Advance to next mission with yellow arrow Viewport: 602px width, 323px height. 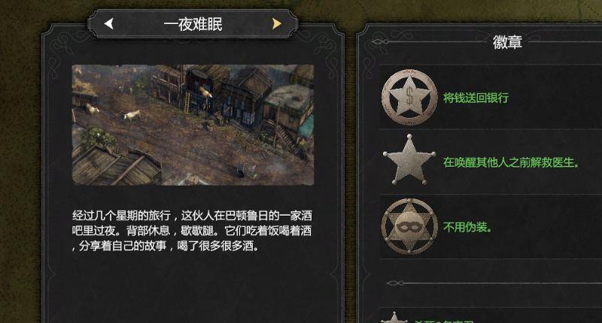pos(277,24)
